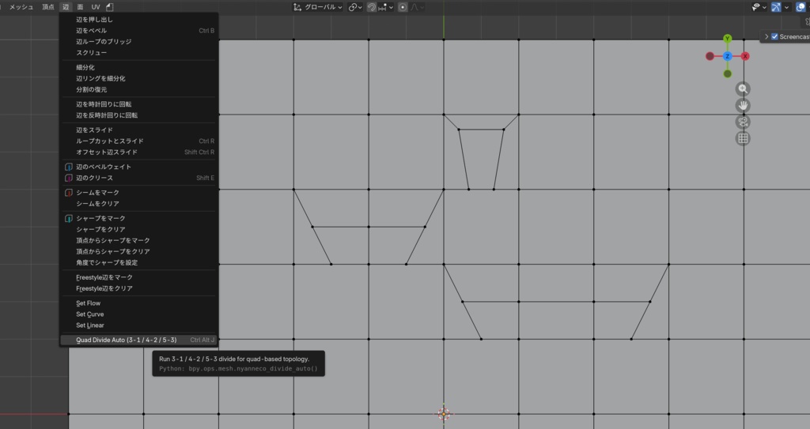Click the zoom view magnifier button
The height and width of the screenshot is (429, 810).
coord(743,88)
